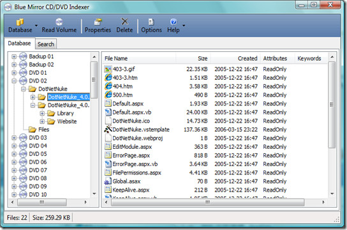Viewport: 347px width, 230px height.
Task: Click the Default.aspx file icon
Action: (x=108, y=103)
